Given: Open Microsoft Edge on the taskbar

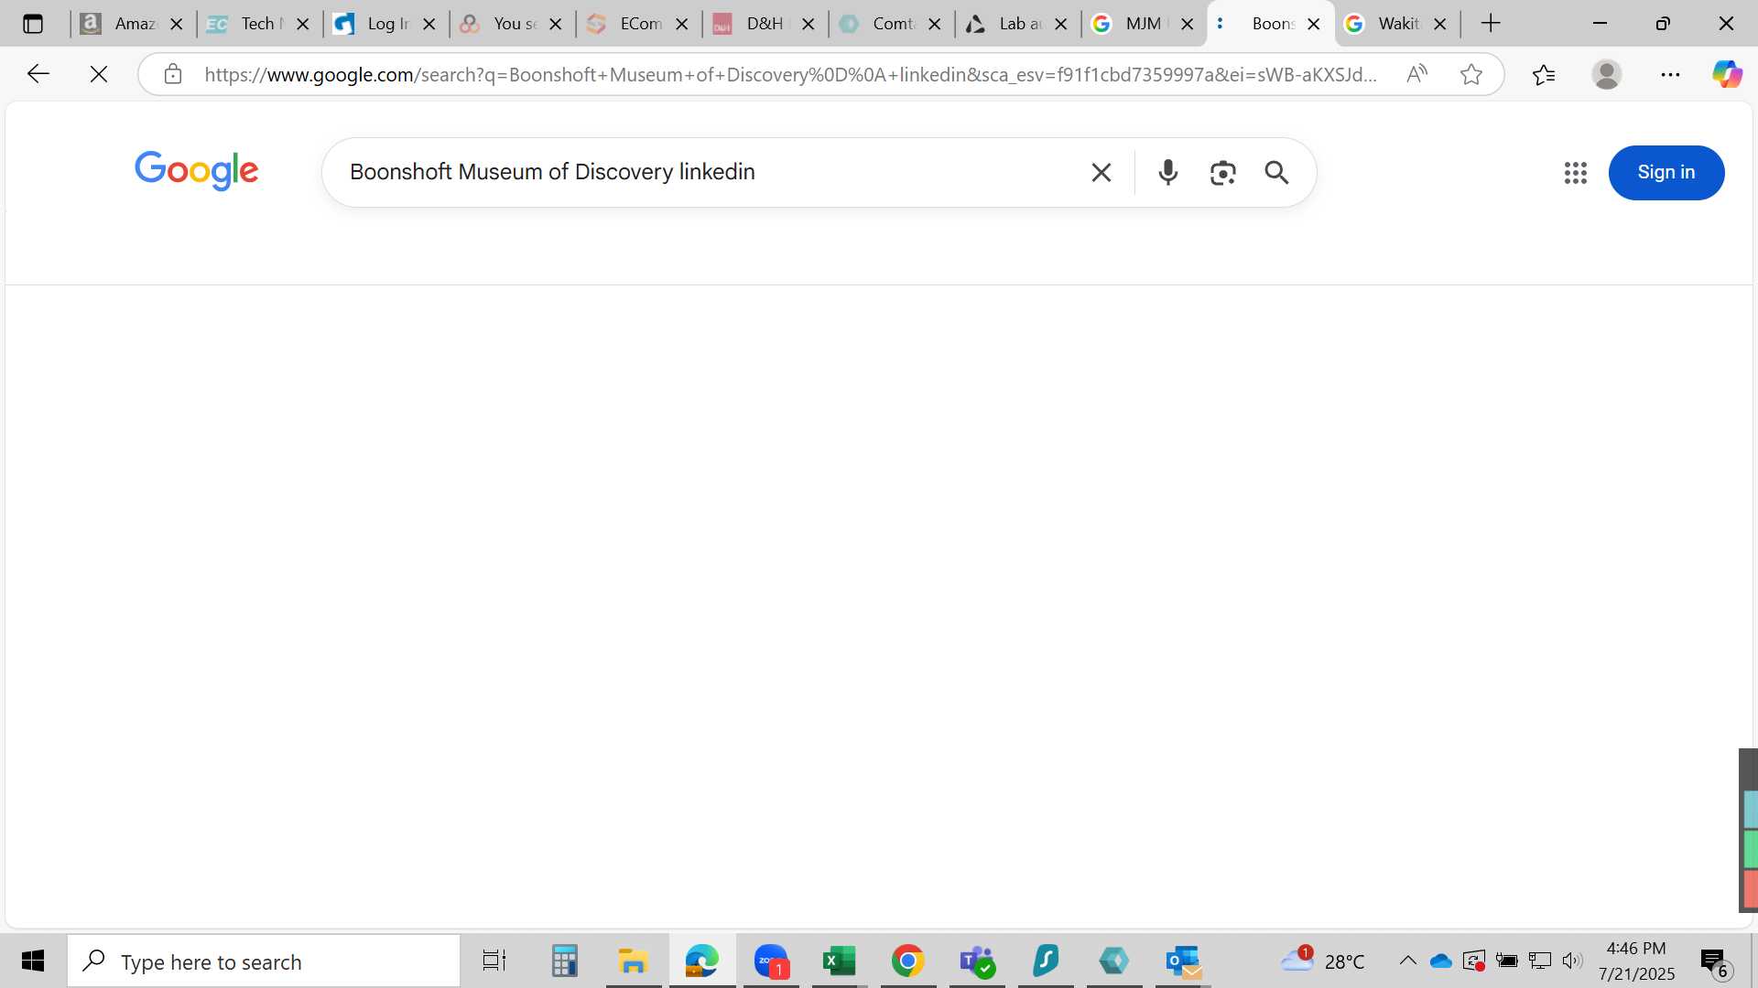Looking at the screenshot, I should pos(702,961).
